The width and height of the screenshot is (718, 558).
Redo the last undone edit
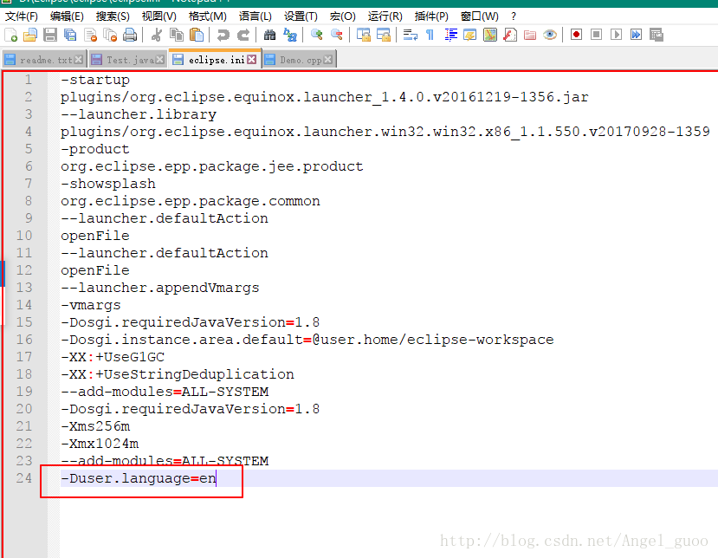[x=243, y=35]
